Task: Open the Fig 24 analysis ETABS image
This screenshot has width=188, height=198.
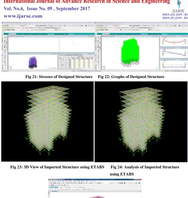Action: (141, 122)
